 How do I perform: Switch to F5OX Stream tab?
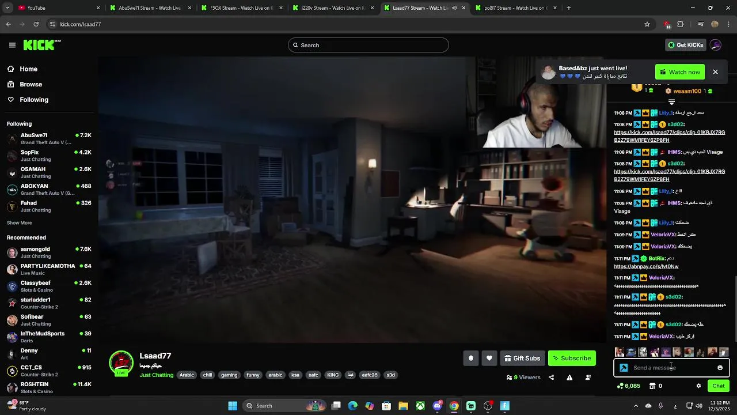point(242,8)
